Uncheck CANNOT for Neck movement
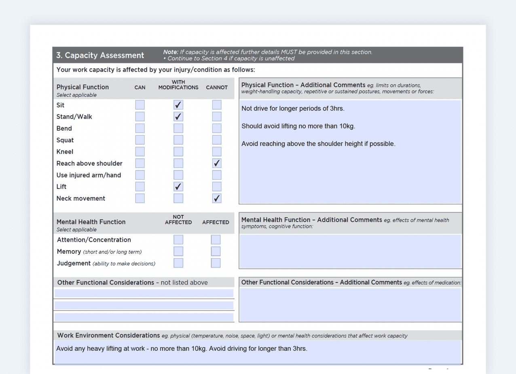516x374 pixels. [216, 198]
